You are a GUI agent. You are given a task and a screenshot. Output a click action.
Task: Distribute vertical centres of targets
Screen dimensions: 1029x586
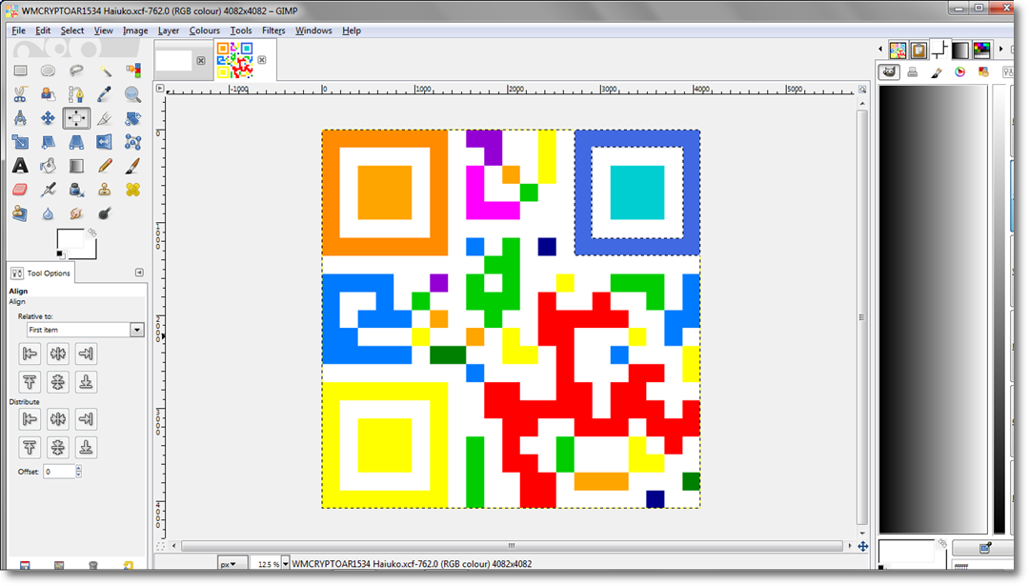click(58, 448)
